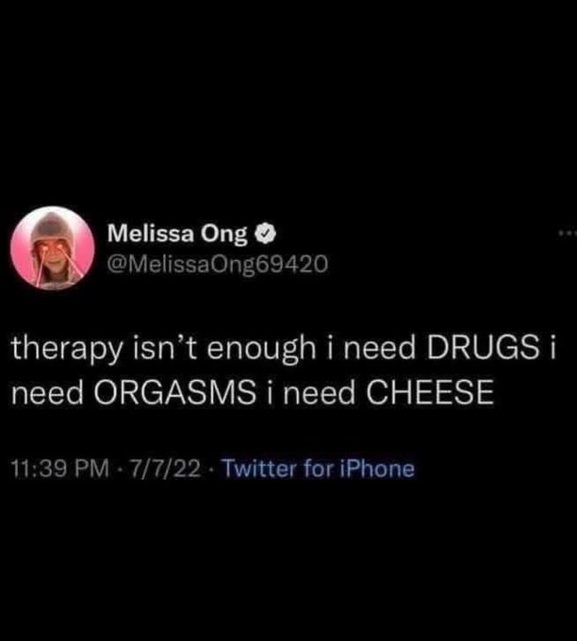Click the glowing laser eyes in the avatar
Image resolution: width=577 pixels, height=641 pixels.
point(52,246)
